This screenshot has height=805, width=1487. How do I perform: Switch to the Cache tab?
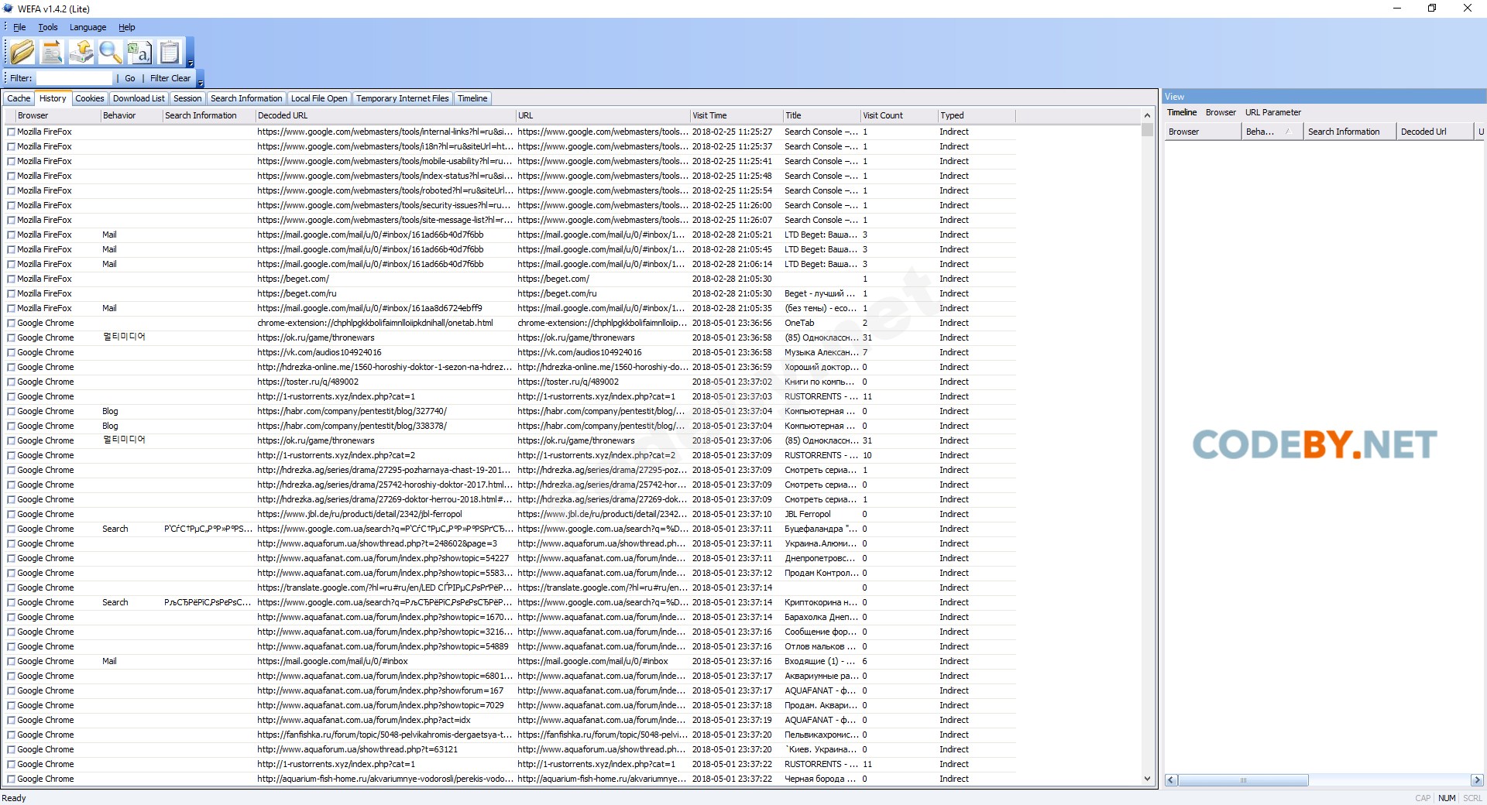19,98
